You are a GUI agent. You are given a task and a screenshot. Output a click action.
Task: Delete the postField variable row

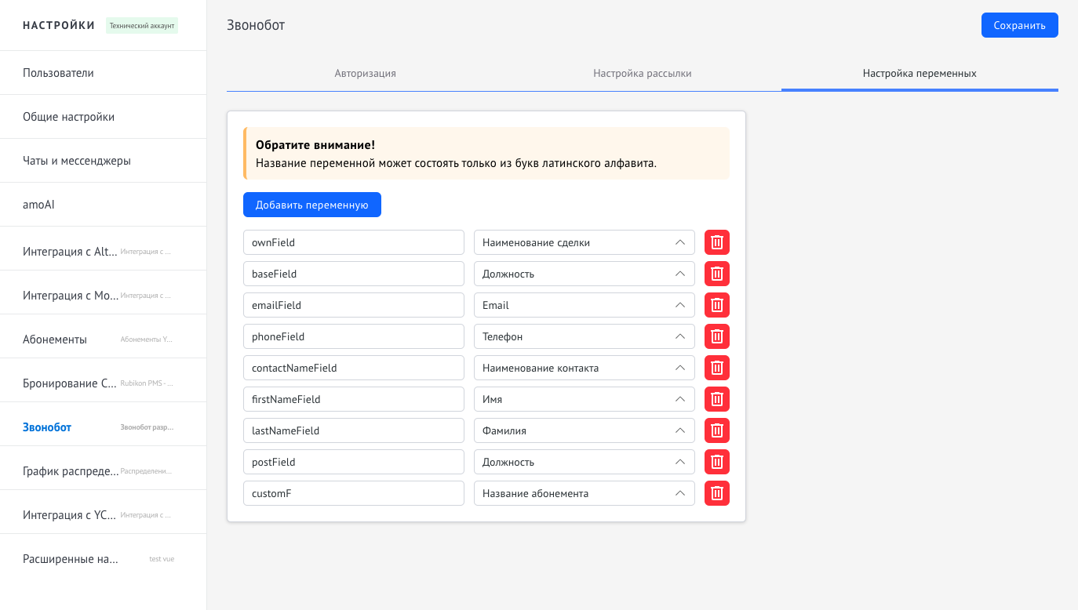pos(717,462)
